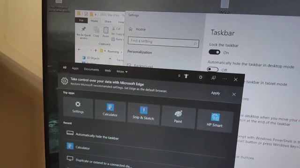This screenshot has height=168, width=300.
Task: Open Settings from Top apps
Action: pos(78,107)
